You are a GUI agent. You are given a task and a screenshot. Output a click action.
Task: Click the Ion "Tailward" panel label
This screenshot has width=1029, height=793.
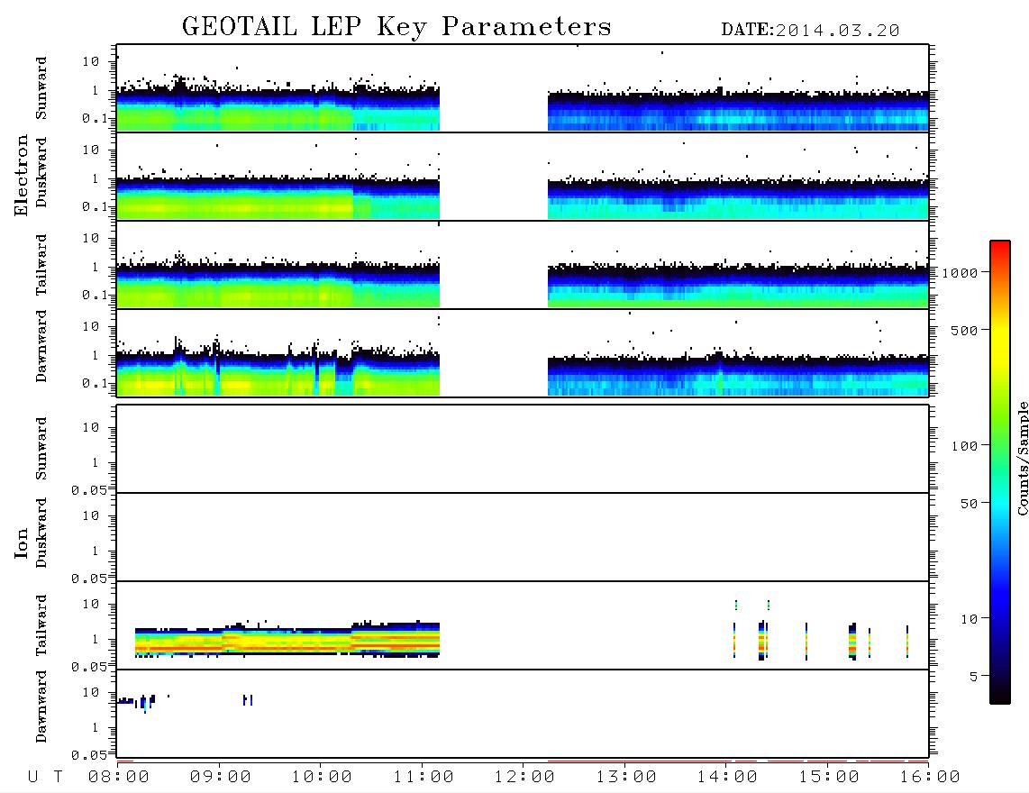click(x=41, y=625)
